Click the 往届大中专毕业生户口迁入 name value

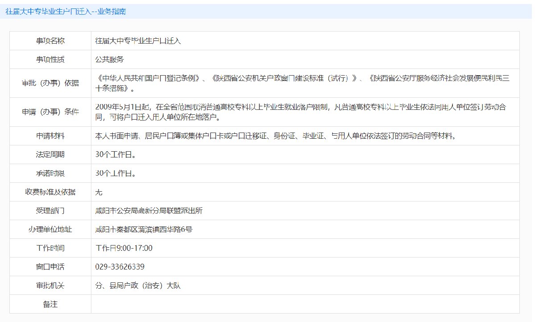coord(138,40)
